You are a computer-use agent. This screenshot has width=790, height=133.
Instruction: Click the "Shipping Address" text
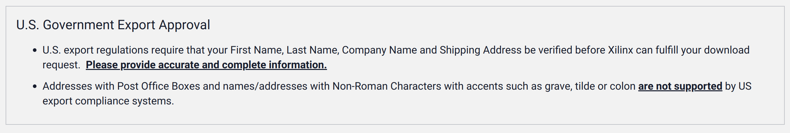[480, 50]
